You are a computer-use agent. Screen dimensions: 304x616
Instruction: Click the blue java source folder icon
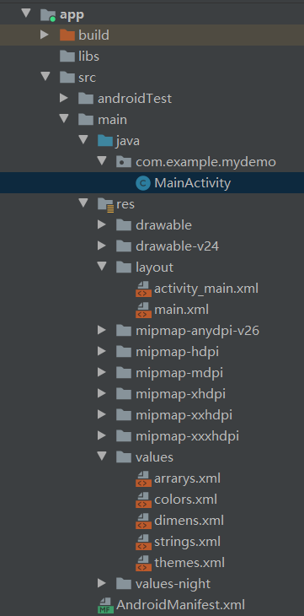(x=105, y=141)
